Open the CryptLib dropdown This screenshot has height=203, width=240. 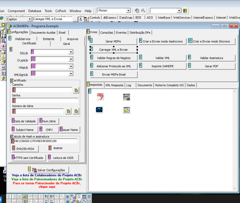(71, 59)
